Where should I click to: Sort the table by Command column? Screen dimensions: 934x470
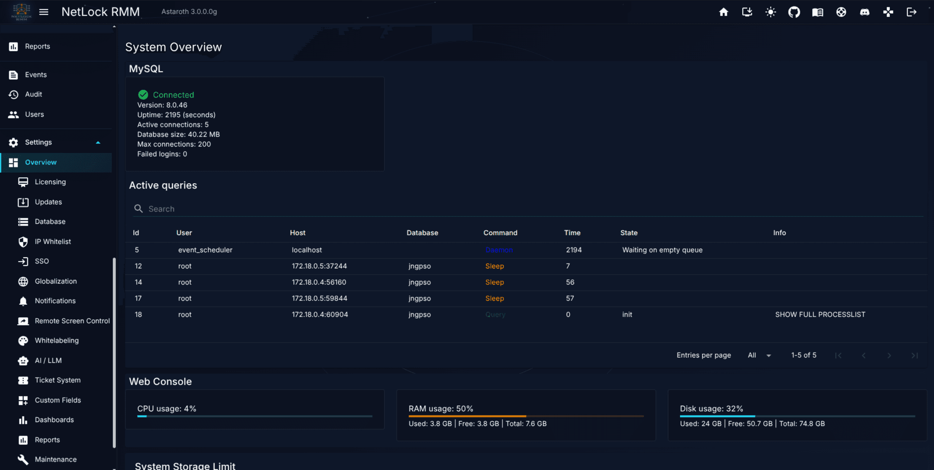click(500, 233)
